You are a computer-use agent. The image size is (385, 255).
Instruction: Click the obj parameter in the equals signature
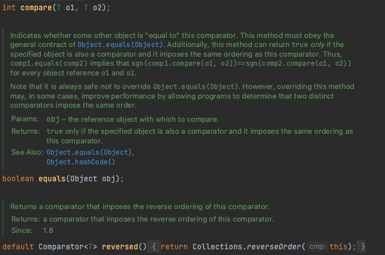pos(109,179)
